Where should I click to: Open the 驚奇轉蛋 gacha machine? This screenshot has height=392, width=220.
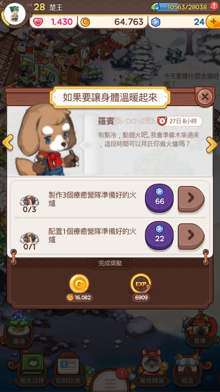[x=152, y=368]
